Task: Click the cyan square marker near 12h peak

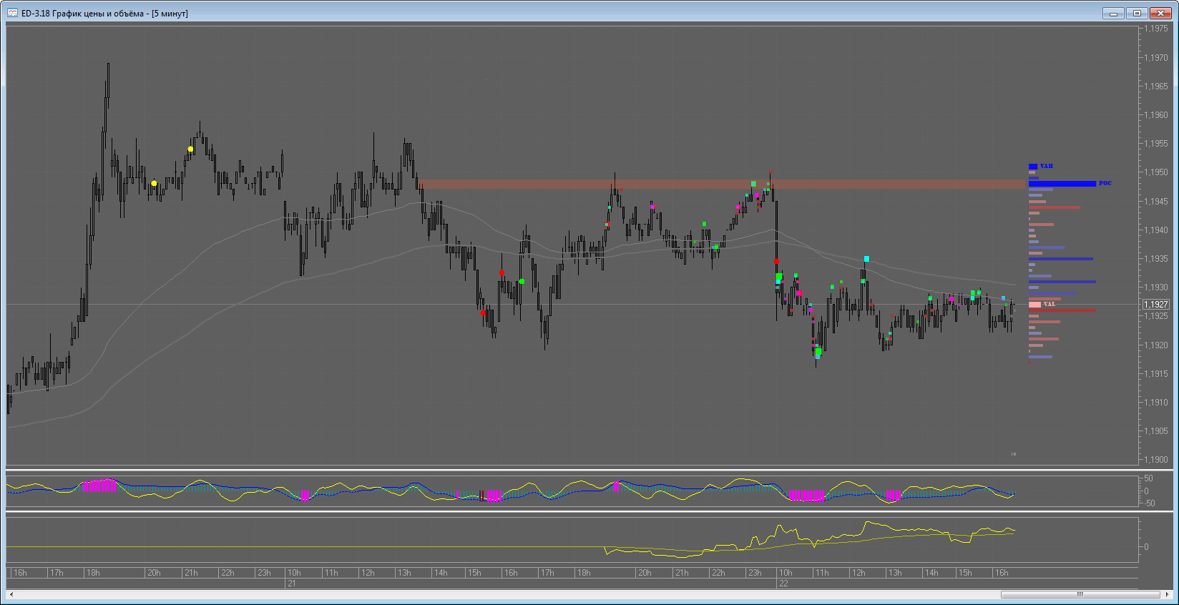Action: tap(866, 259)
